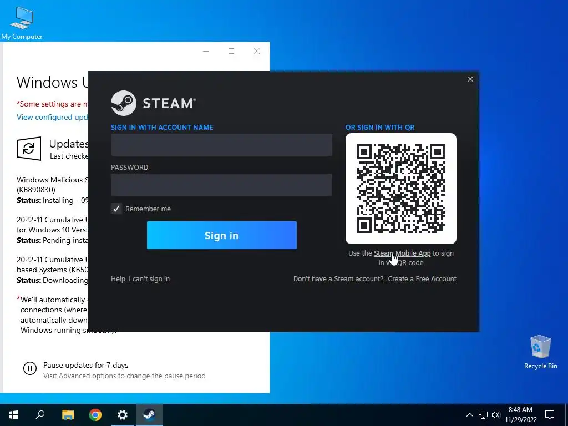
Task: Maximize the Windows Update settings window
Action: click(x=231, y=51)
